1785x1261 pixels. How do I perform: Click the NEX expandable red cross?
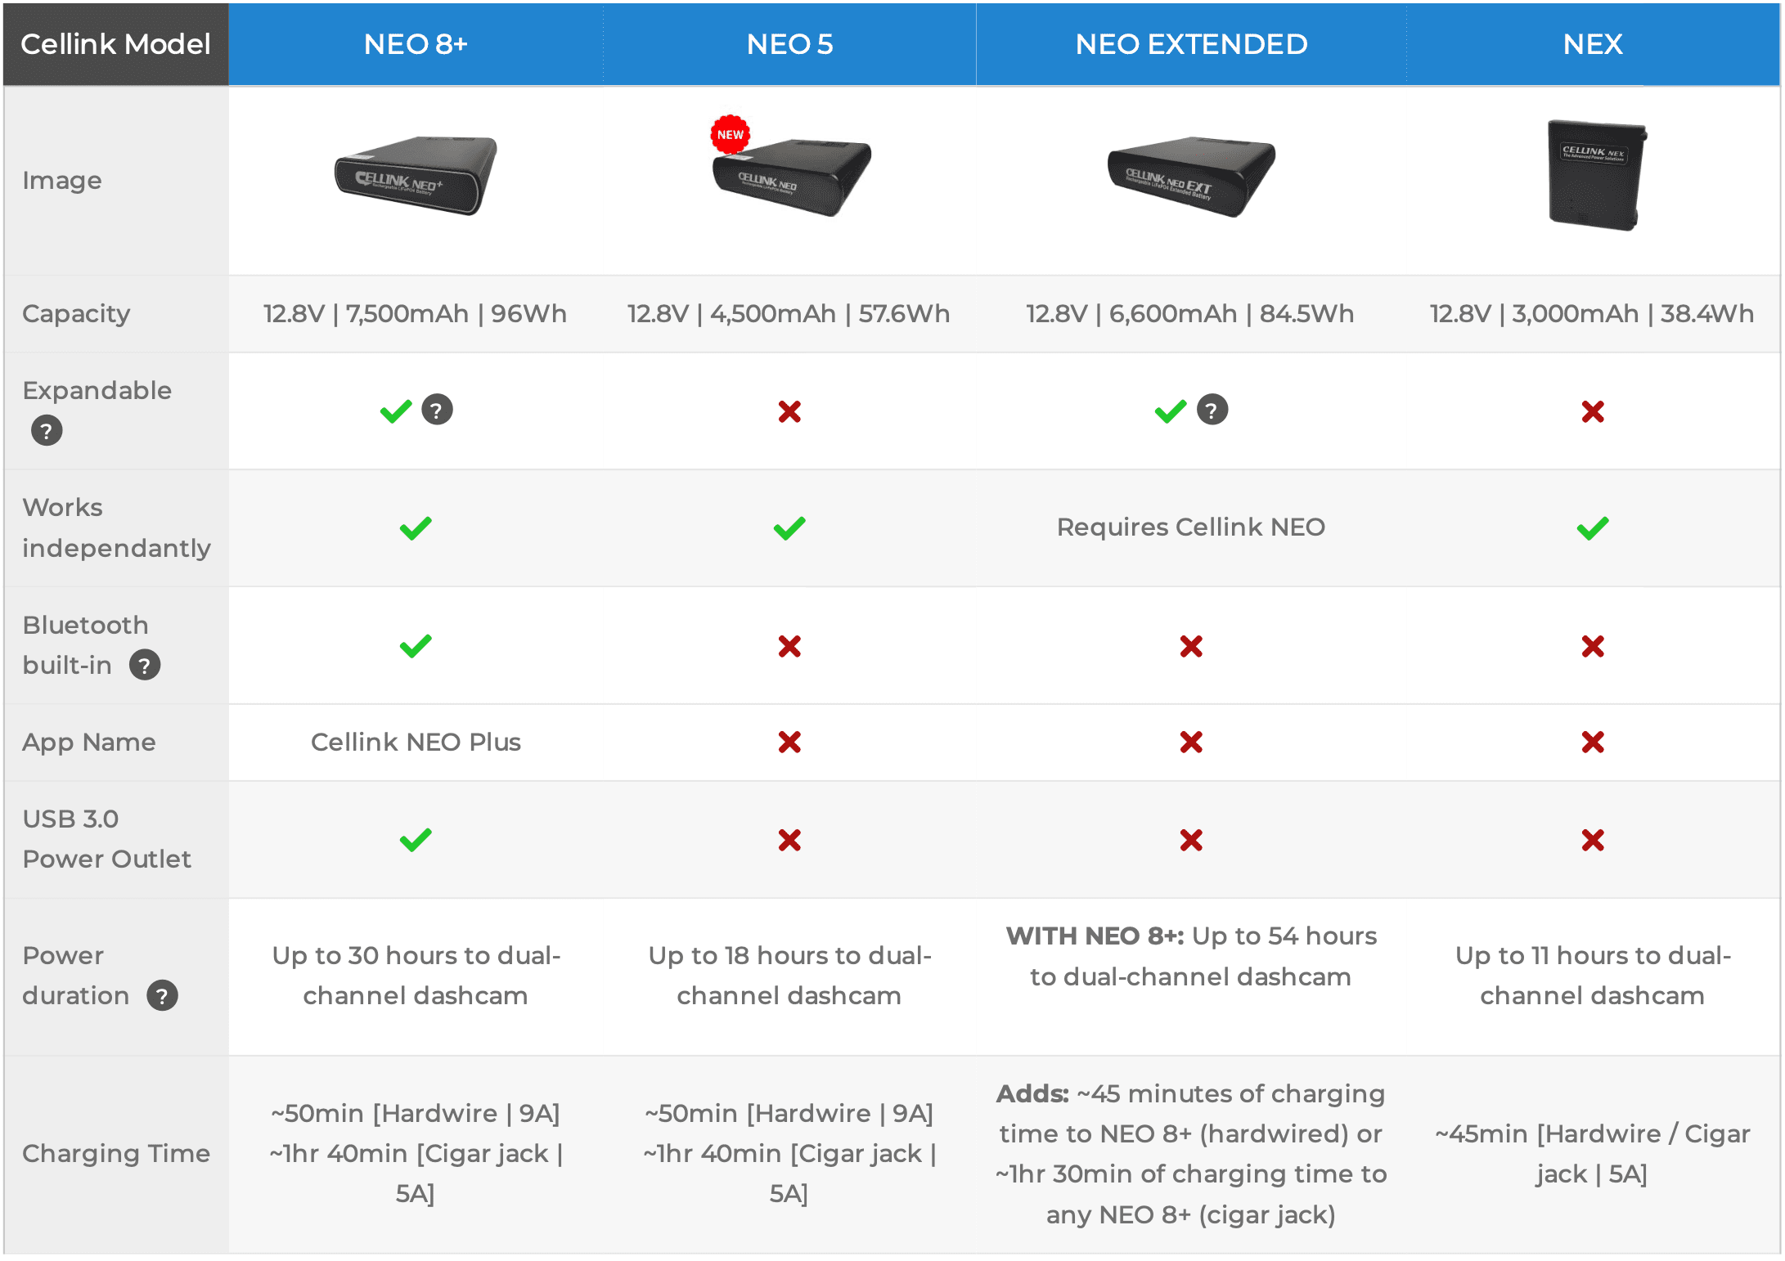point(1592,411)
